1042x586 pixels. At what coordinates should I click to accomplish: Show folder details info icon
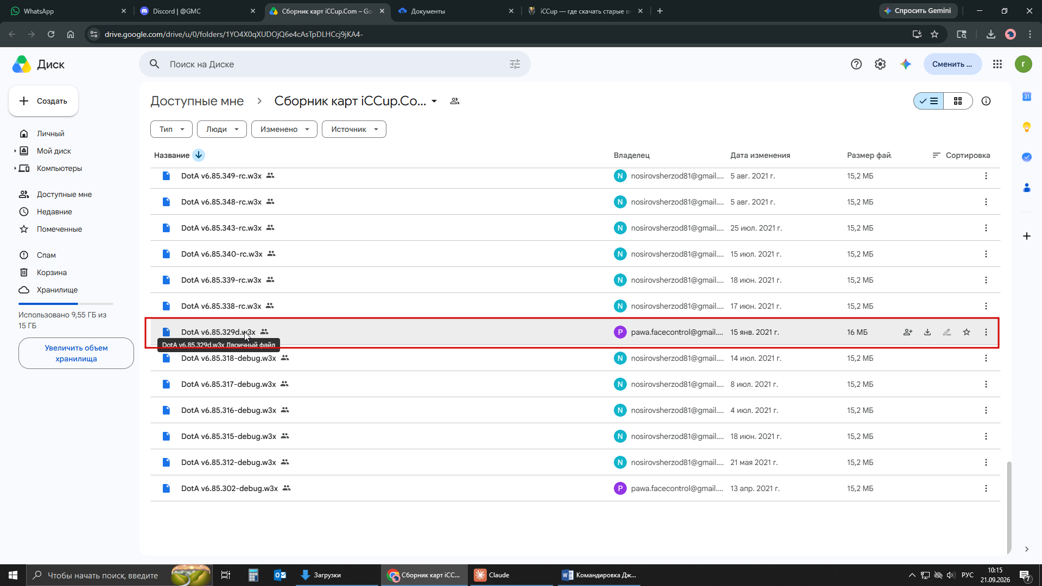(986, 101)
